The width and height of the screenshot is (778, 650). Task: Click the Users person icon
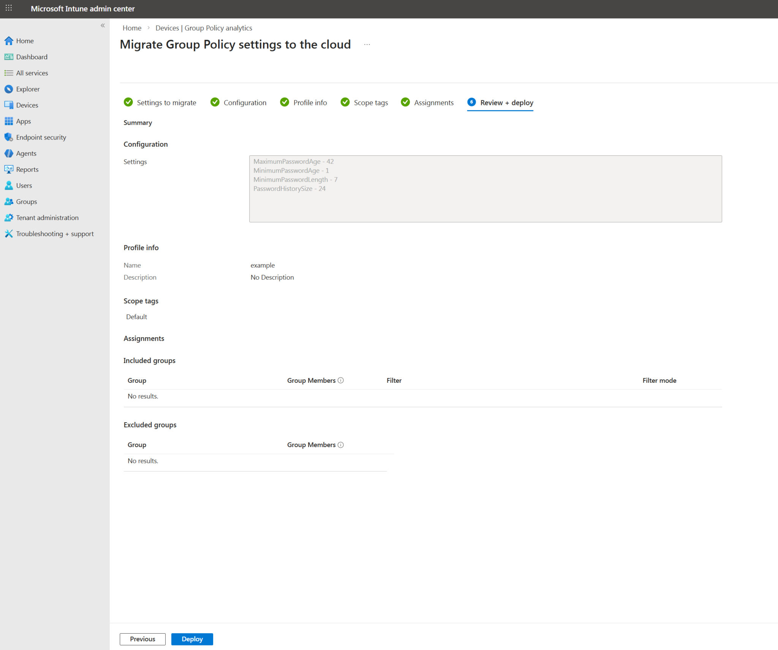(x=9, y=185)
